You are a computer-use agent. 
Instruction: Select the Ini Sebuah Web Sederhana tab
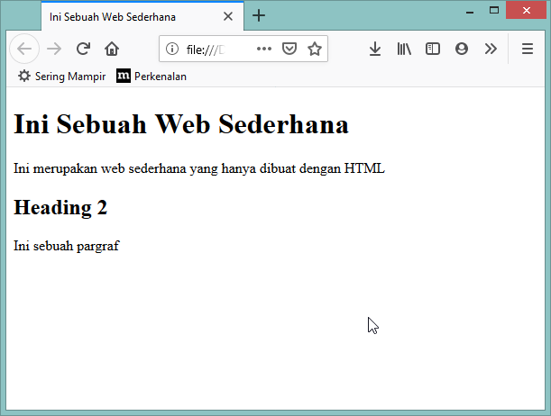point(126,16)
